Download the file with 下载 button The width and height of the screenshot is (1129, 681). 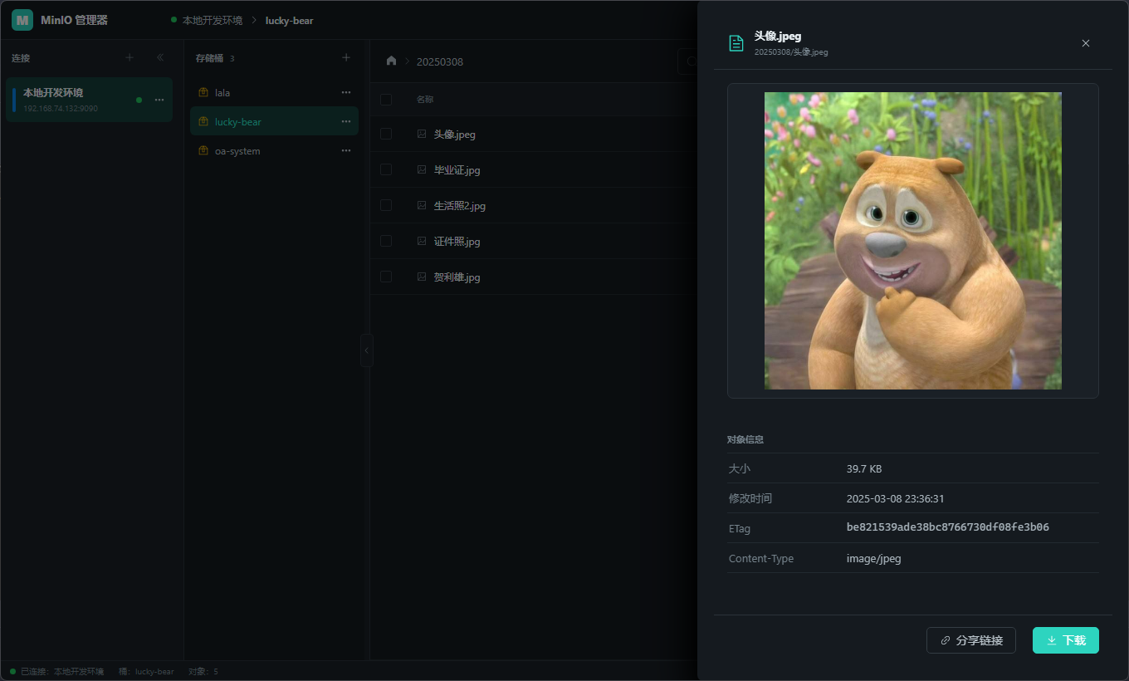tap(1066, 640)
